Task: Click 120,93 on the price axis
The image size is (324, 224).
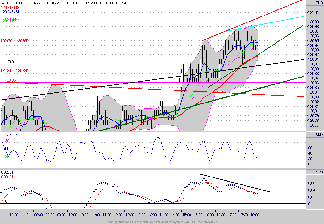Action: (314, 50)
